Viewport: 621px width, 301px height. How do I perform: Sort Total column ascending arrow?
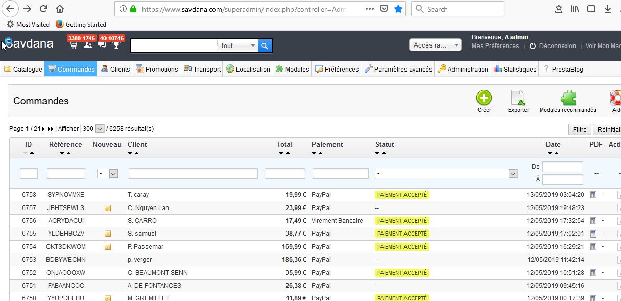[288, 153]
